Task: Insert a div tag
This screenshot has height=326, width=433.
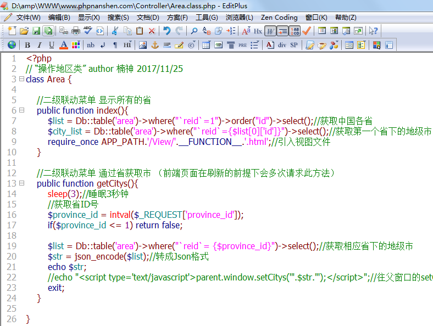Action: click(x=282, y=44)
